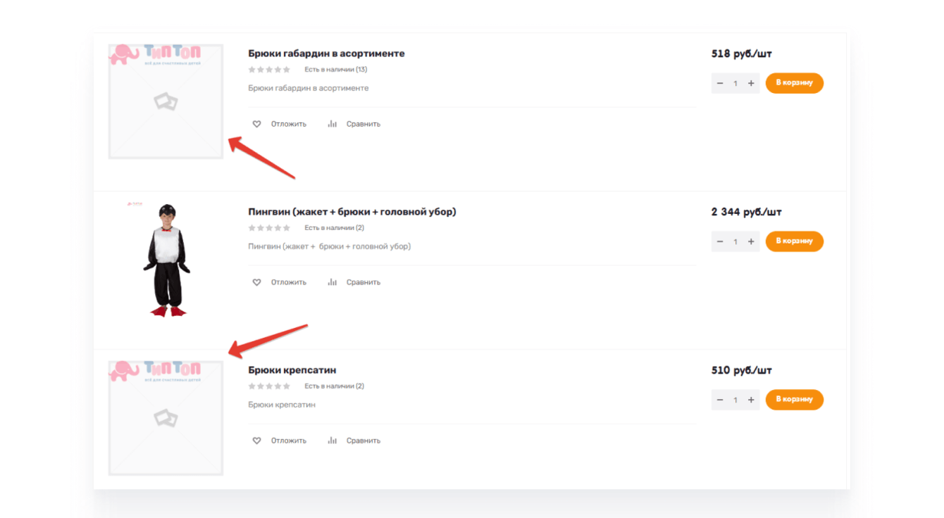The height and width of the screenshot is (518, 944).
Task: Add Брюки габардин to cart
Action: pyautogui.click(x=794, y=83)
